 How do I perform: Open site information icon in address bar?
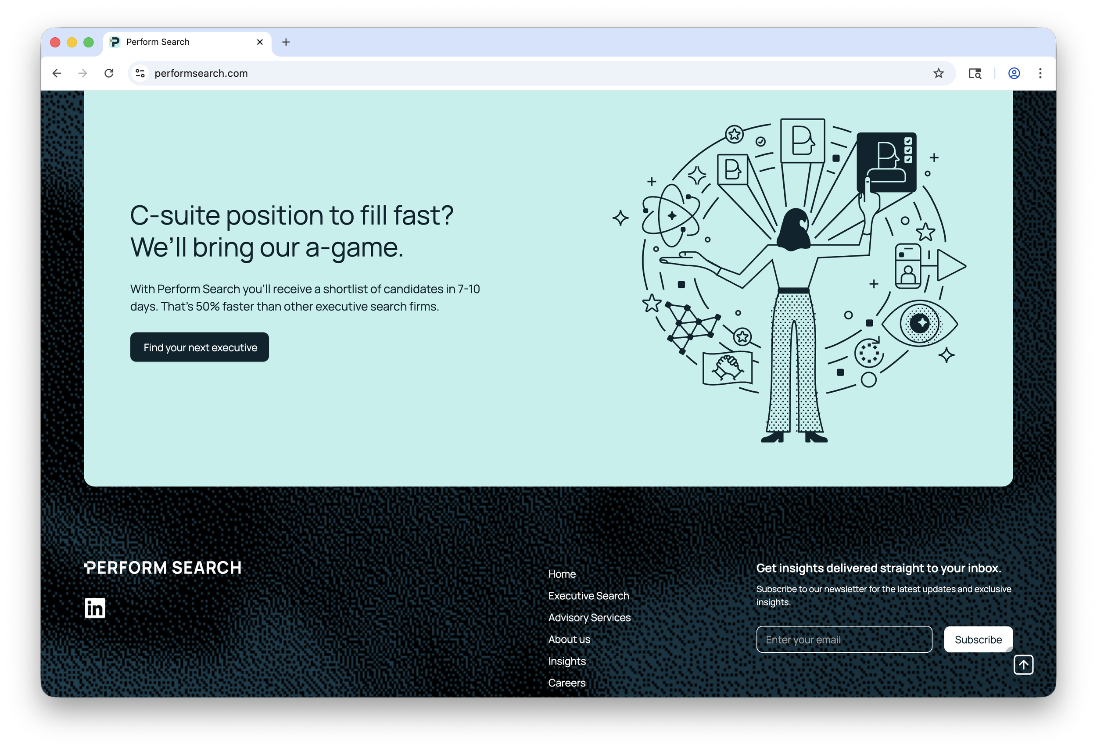140,73
